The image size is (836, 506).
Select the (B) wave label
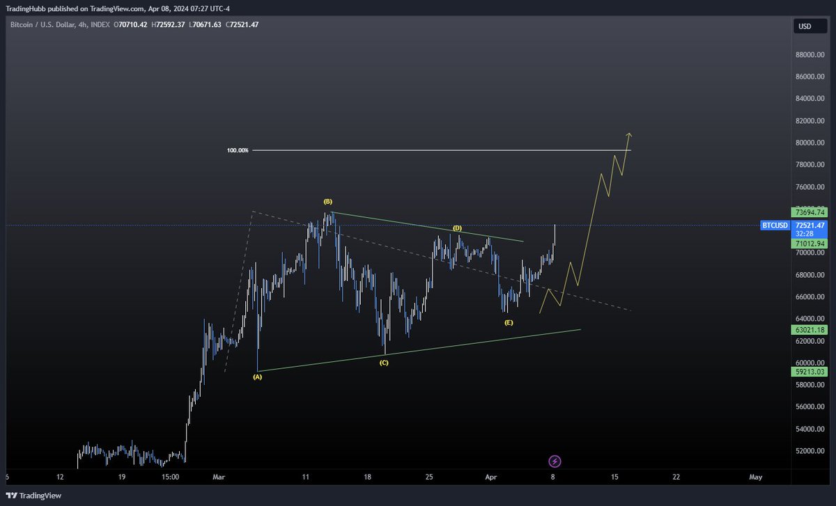(x=327, y=201)
